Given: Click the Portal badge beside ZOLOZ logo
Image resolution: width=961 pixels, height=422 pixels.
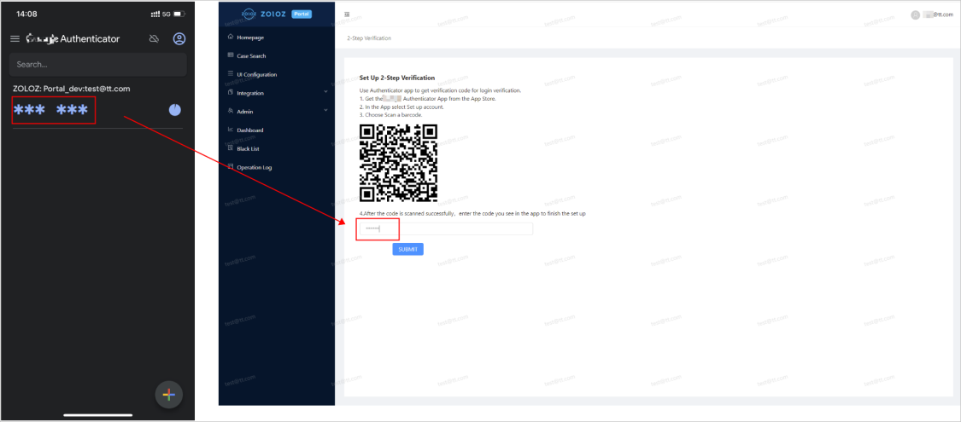Looking at the screenshot, I should 302,14.
